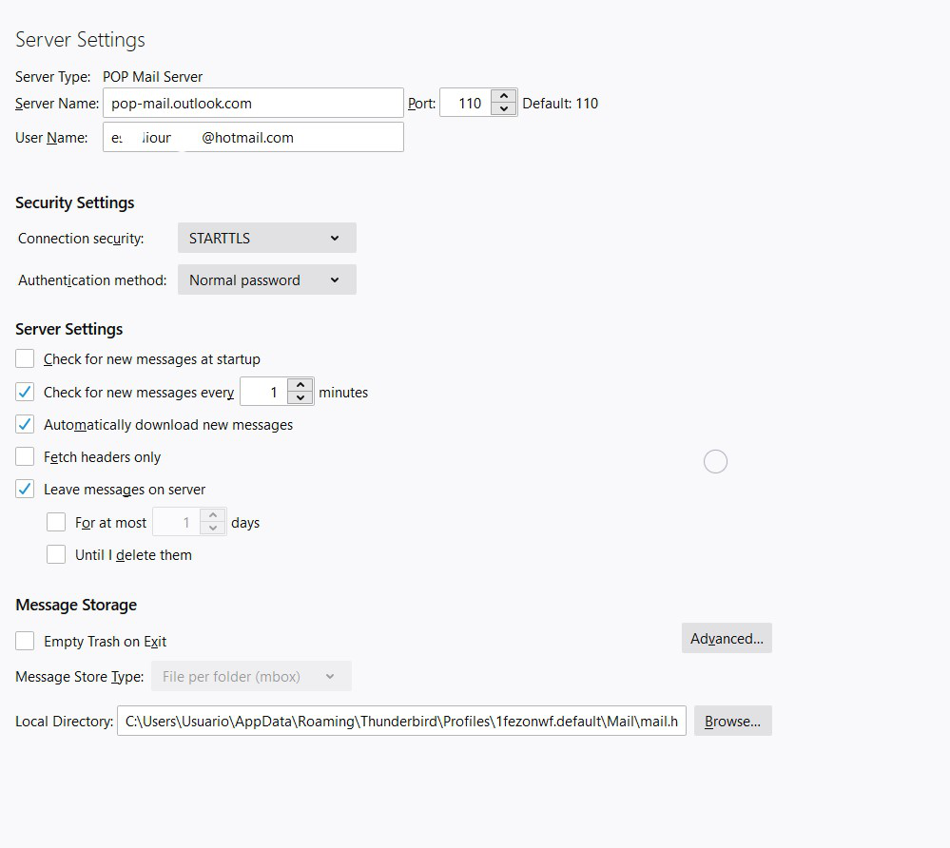Increase check interval minutes with up arrow
950x848 pixels.
click(x=301, y=385)
